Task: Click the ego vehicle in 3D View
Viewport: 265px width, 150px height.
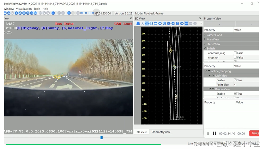Action: coord(176,97)
